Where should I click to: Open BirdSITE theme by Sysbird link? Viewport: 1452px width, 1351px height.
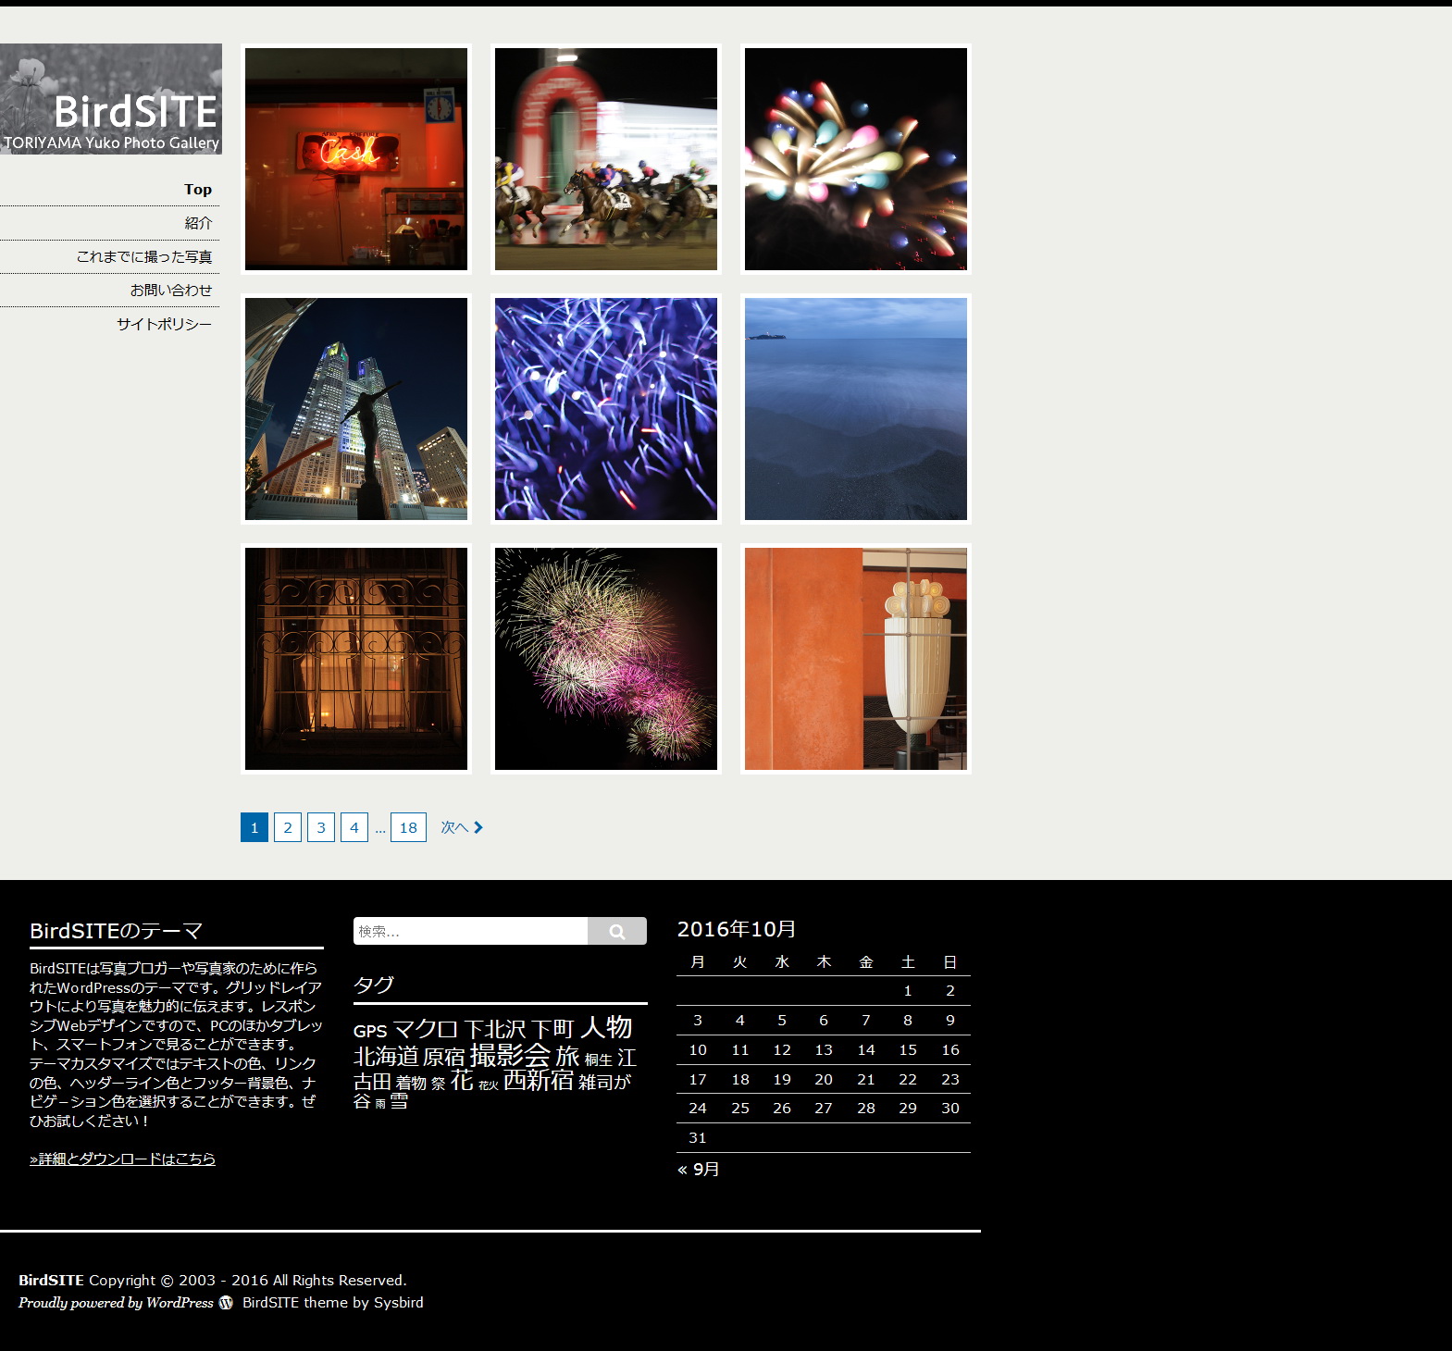pyautogui.click(x=333, y=1302)
